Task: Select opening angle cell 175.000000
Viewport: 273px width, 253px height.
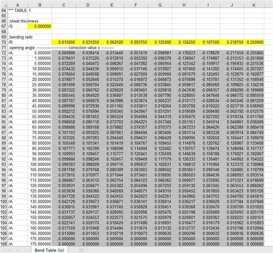Action: coord(40,244)
